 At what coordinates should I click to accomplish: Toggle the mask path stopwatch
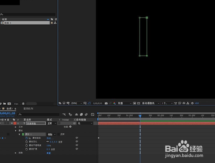pos(27,138)
